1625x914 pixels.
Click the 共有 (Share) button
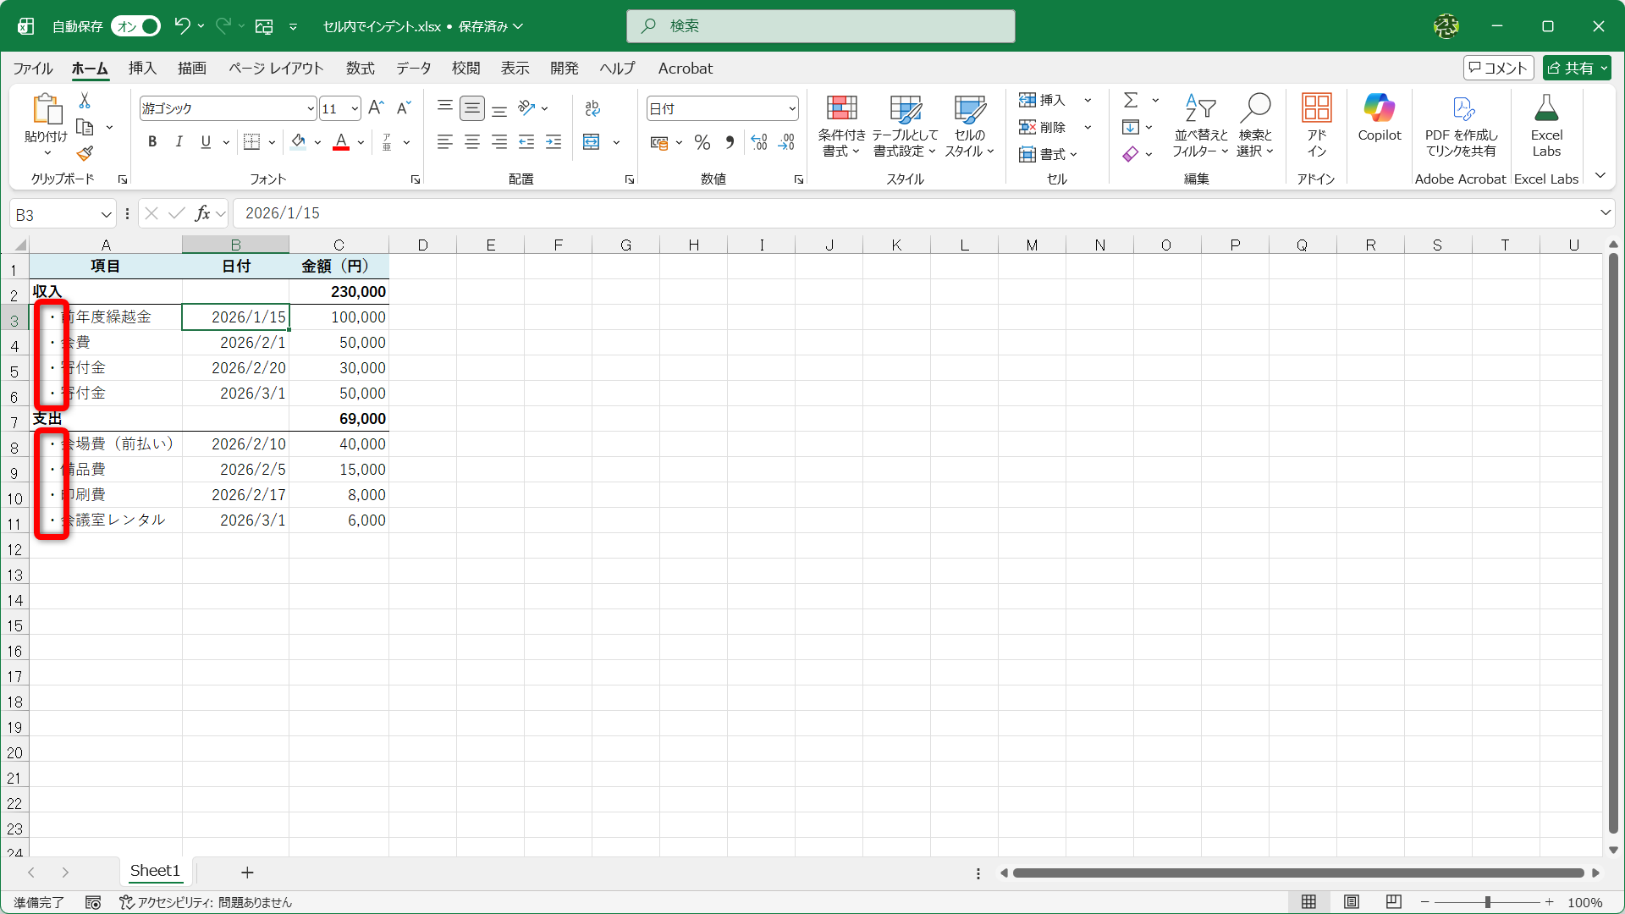pos(1576,69)
